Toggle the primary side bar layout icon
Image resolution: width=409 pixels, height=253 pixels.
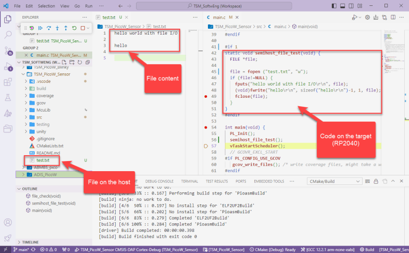coord(334,6)
